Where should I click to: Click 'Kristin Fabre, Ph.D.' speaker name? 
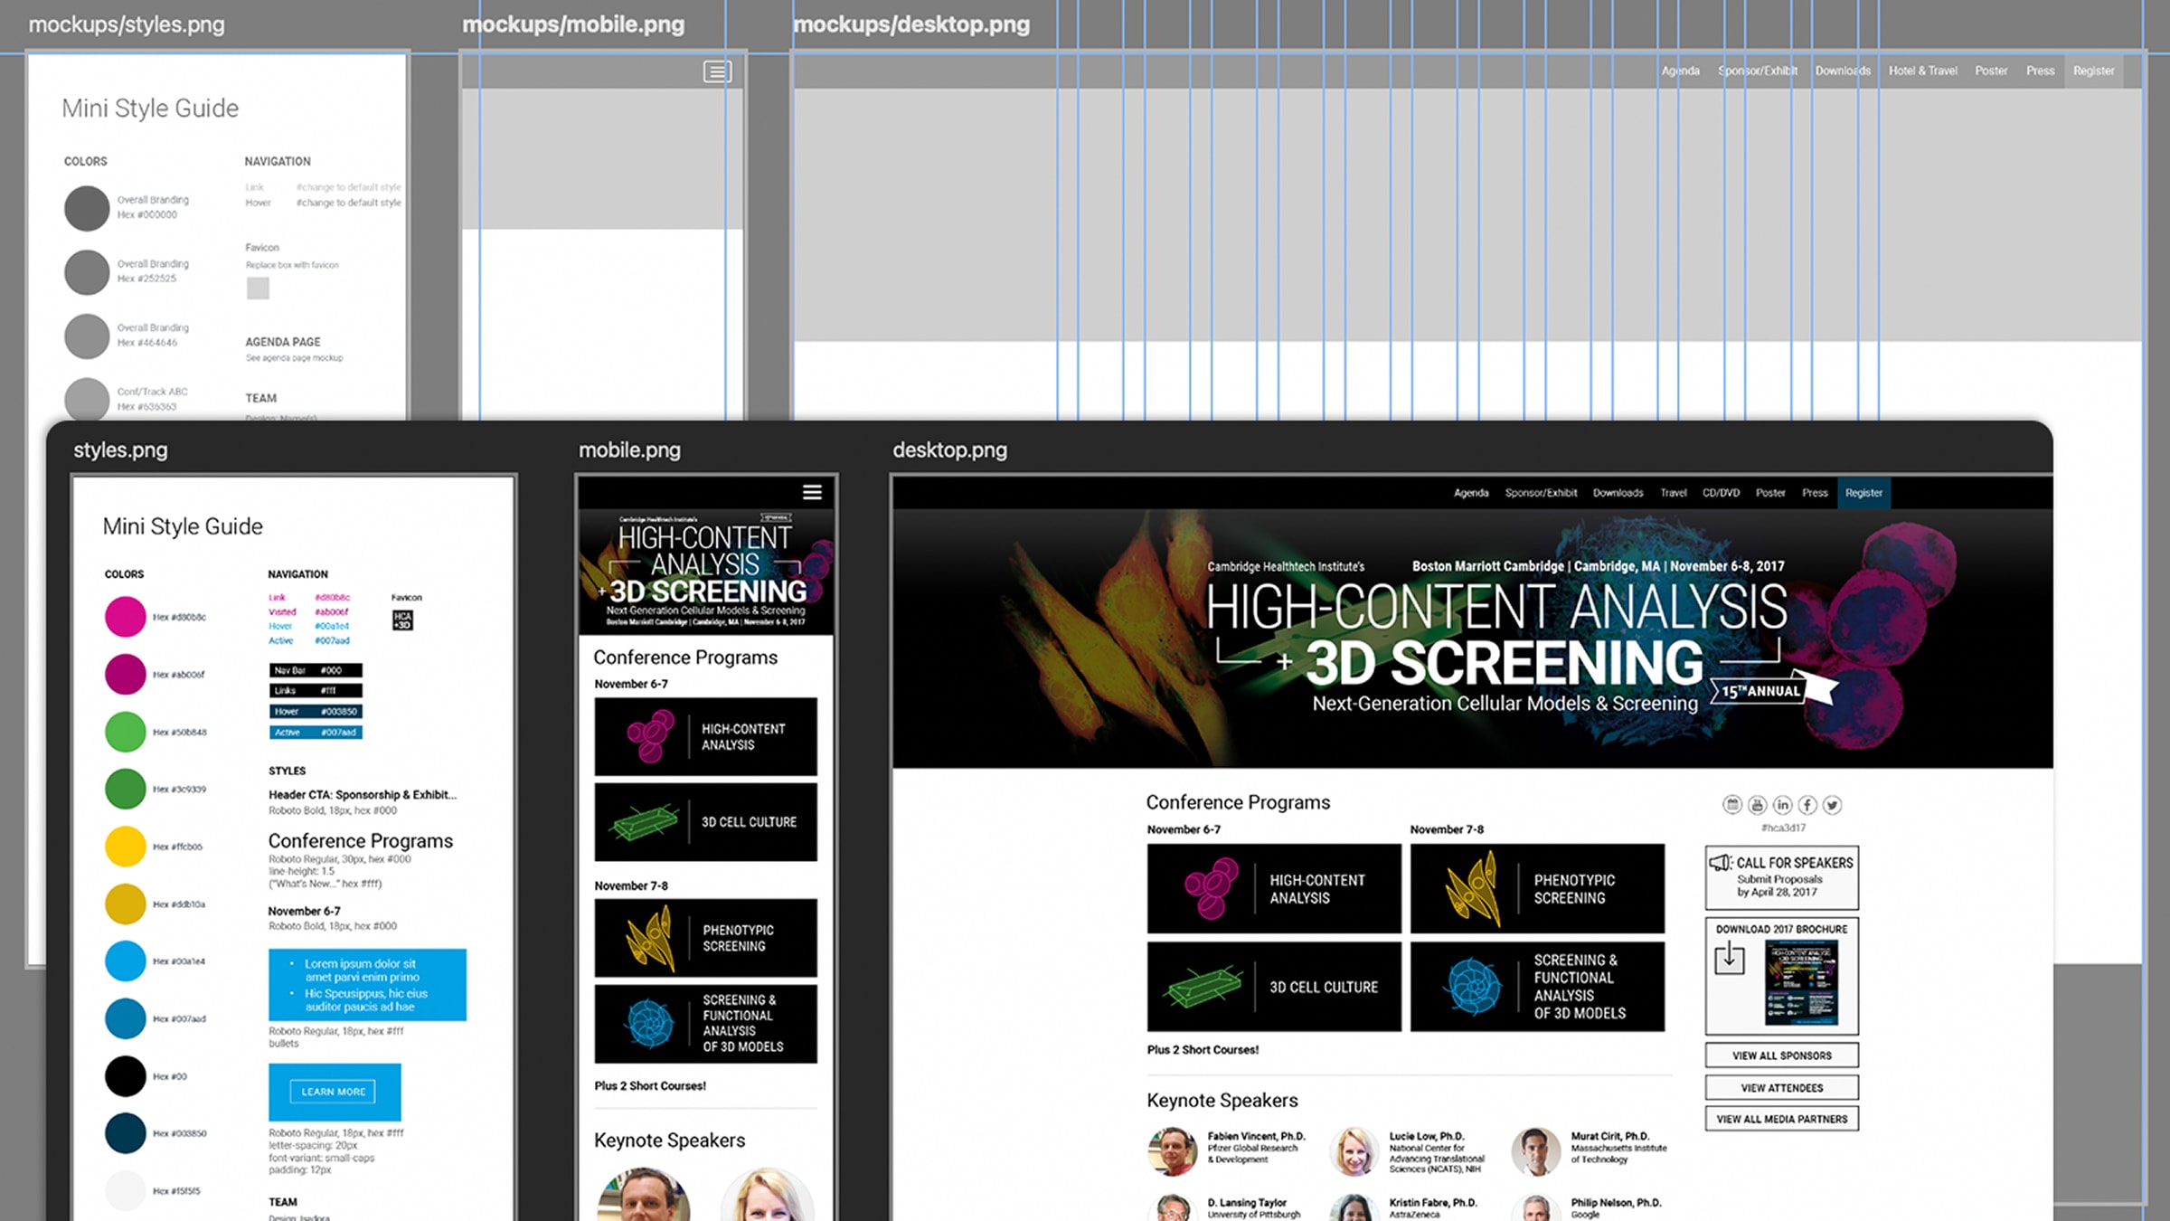coord(1432,1203)
